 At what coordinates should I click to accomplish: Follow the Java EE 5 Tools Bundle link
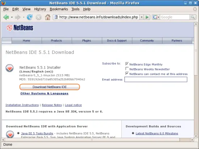point(37,133)
